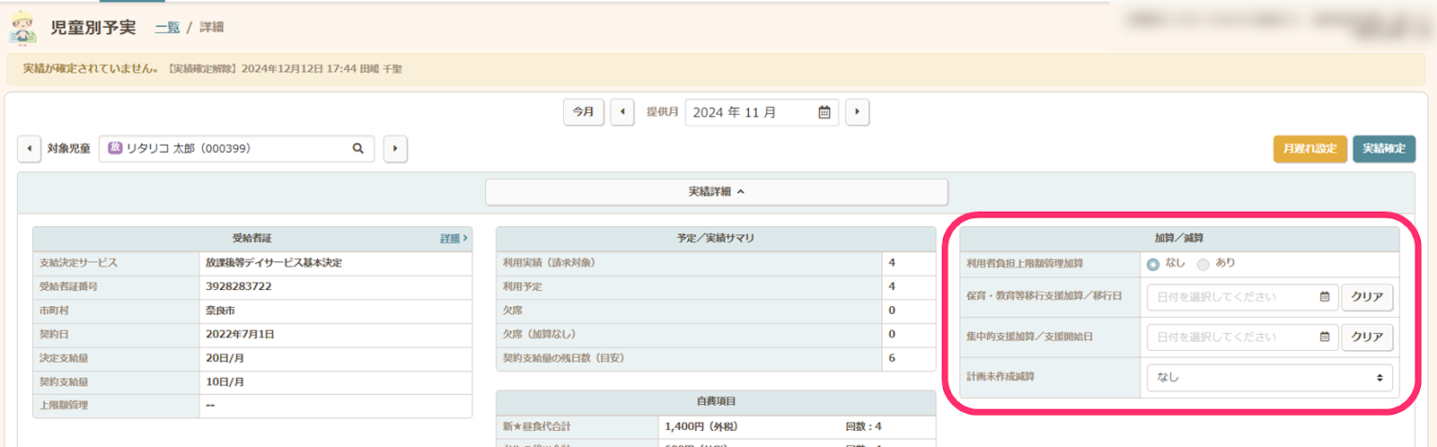
Task: Click the search icon in 対象児童 field
Action: (x=357, y=149)
